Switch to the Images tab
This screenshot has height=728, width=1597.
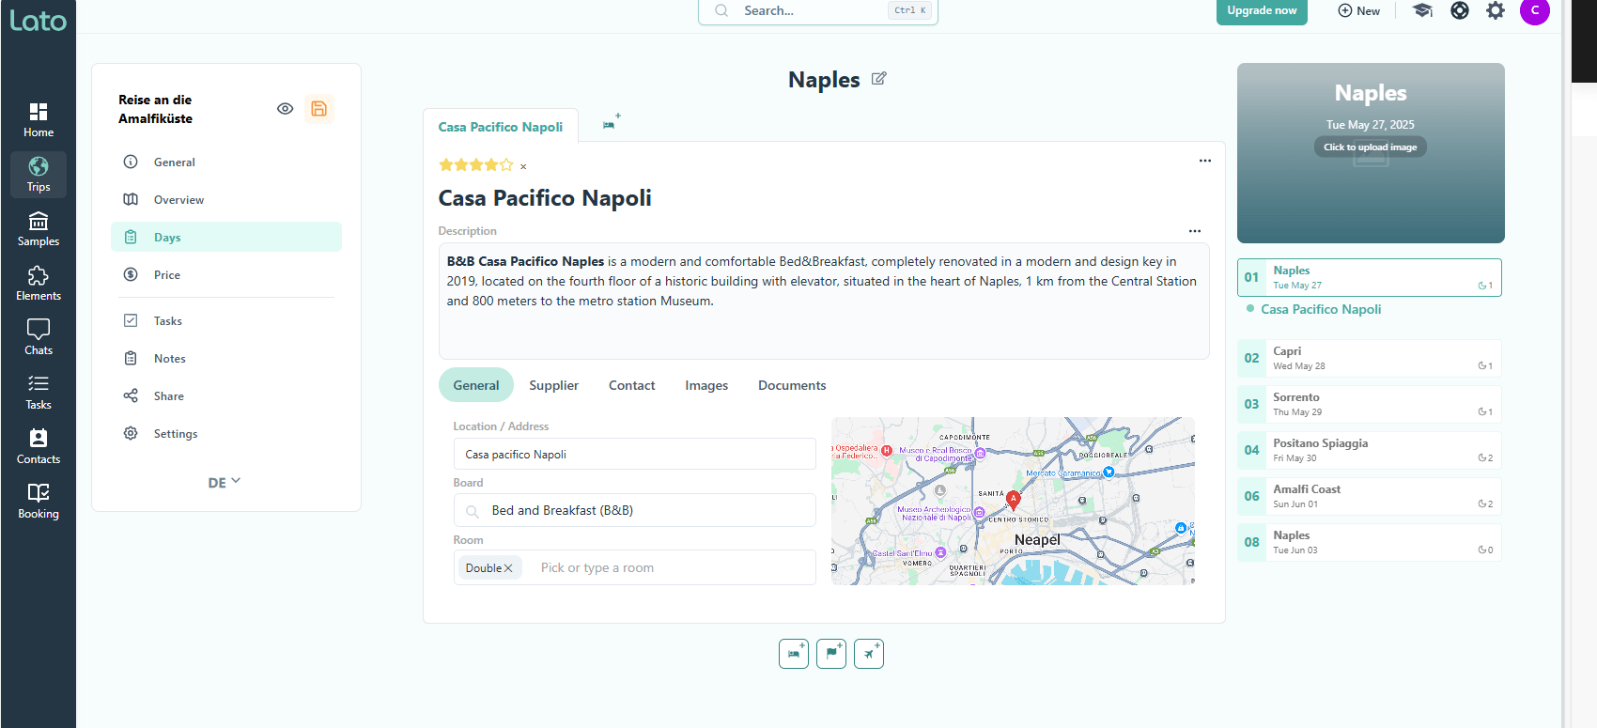tap(705, 385)
